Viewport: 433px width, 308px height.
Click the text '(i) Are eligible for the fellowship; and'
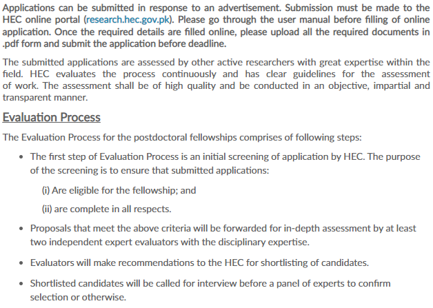119,190
